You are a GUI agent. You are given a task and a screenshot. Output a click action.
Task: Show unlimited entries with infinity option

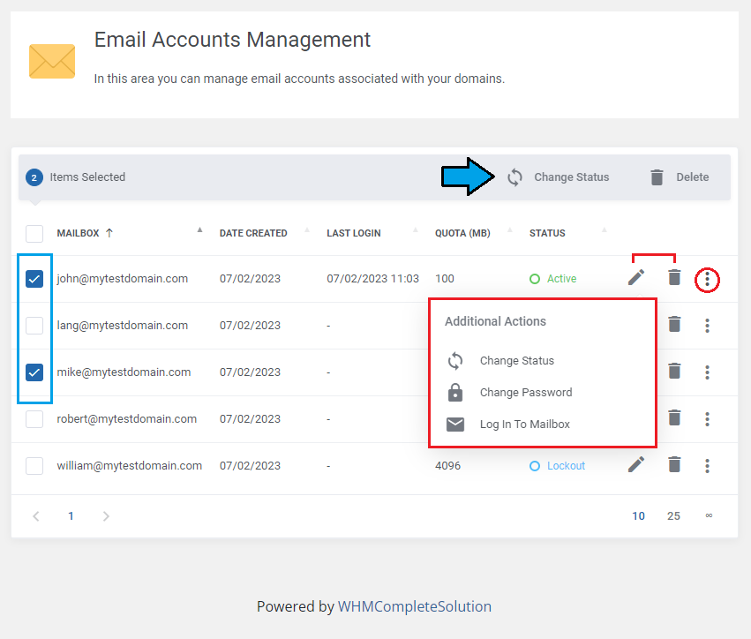(709, 515)
